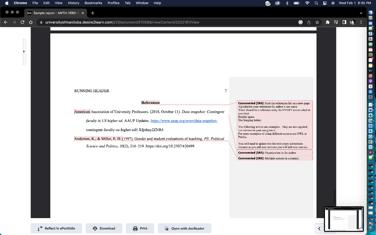Expand the course content sidebar chevron

coord(25,51)
